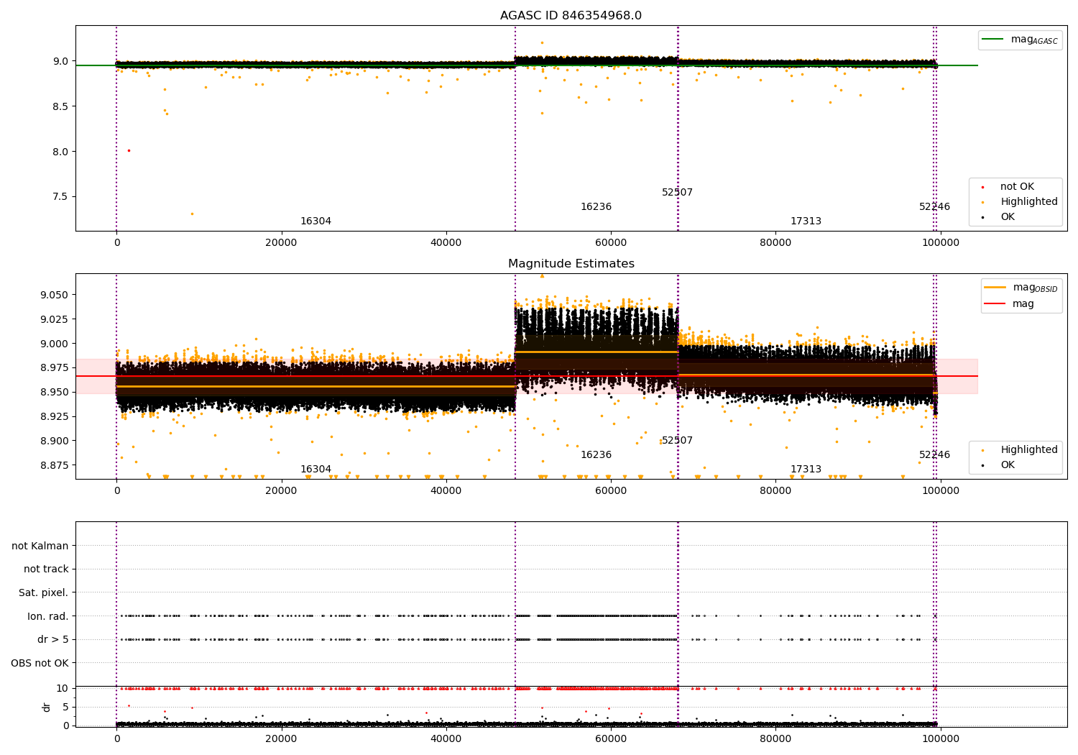Image resolution: width=1078 pixels, height=755 pixels.
Task: Select 'Highlighted' legend entry in top plot
Action: point(1028,202)
